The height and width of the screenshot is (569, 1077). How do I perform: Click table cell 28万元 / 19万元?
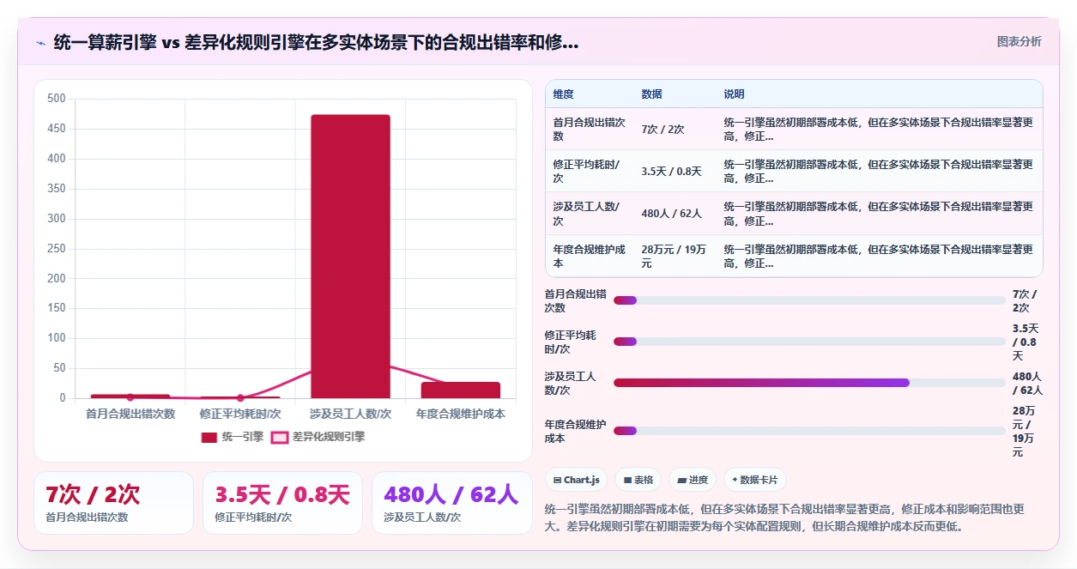[x=674, y=256]
